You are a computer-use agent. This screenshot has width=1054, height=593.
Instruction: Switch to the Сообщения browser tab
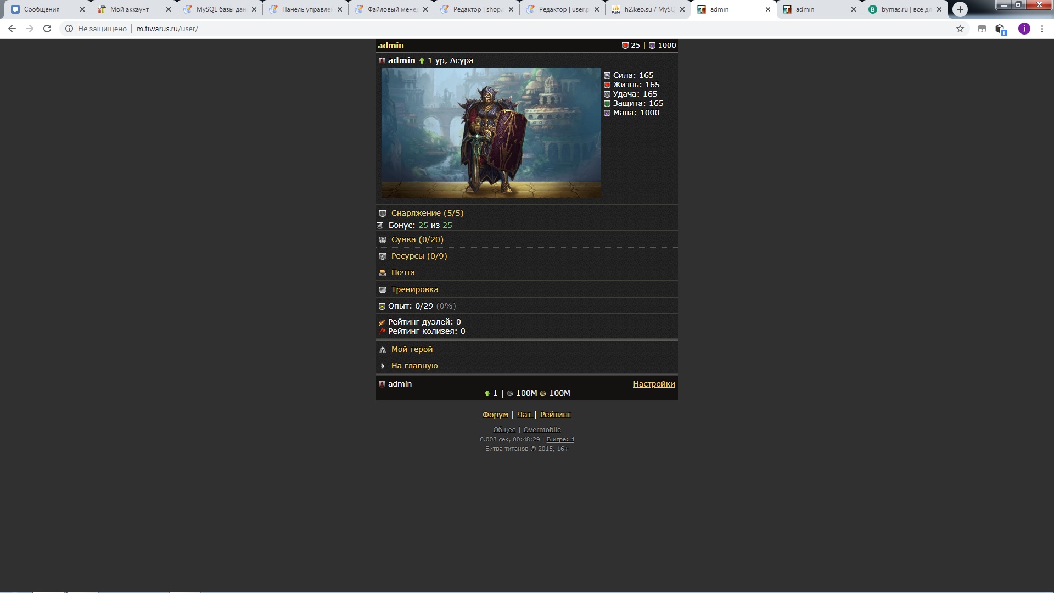[x=42, y=9]
